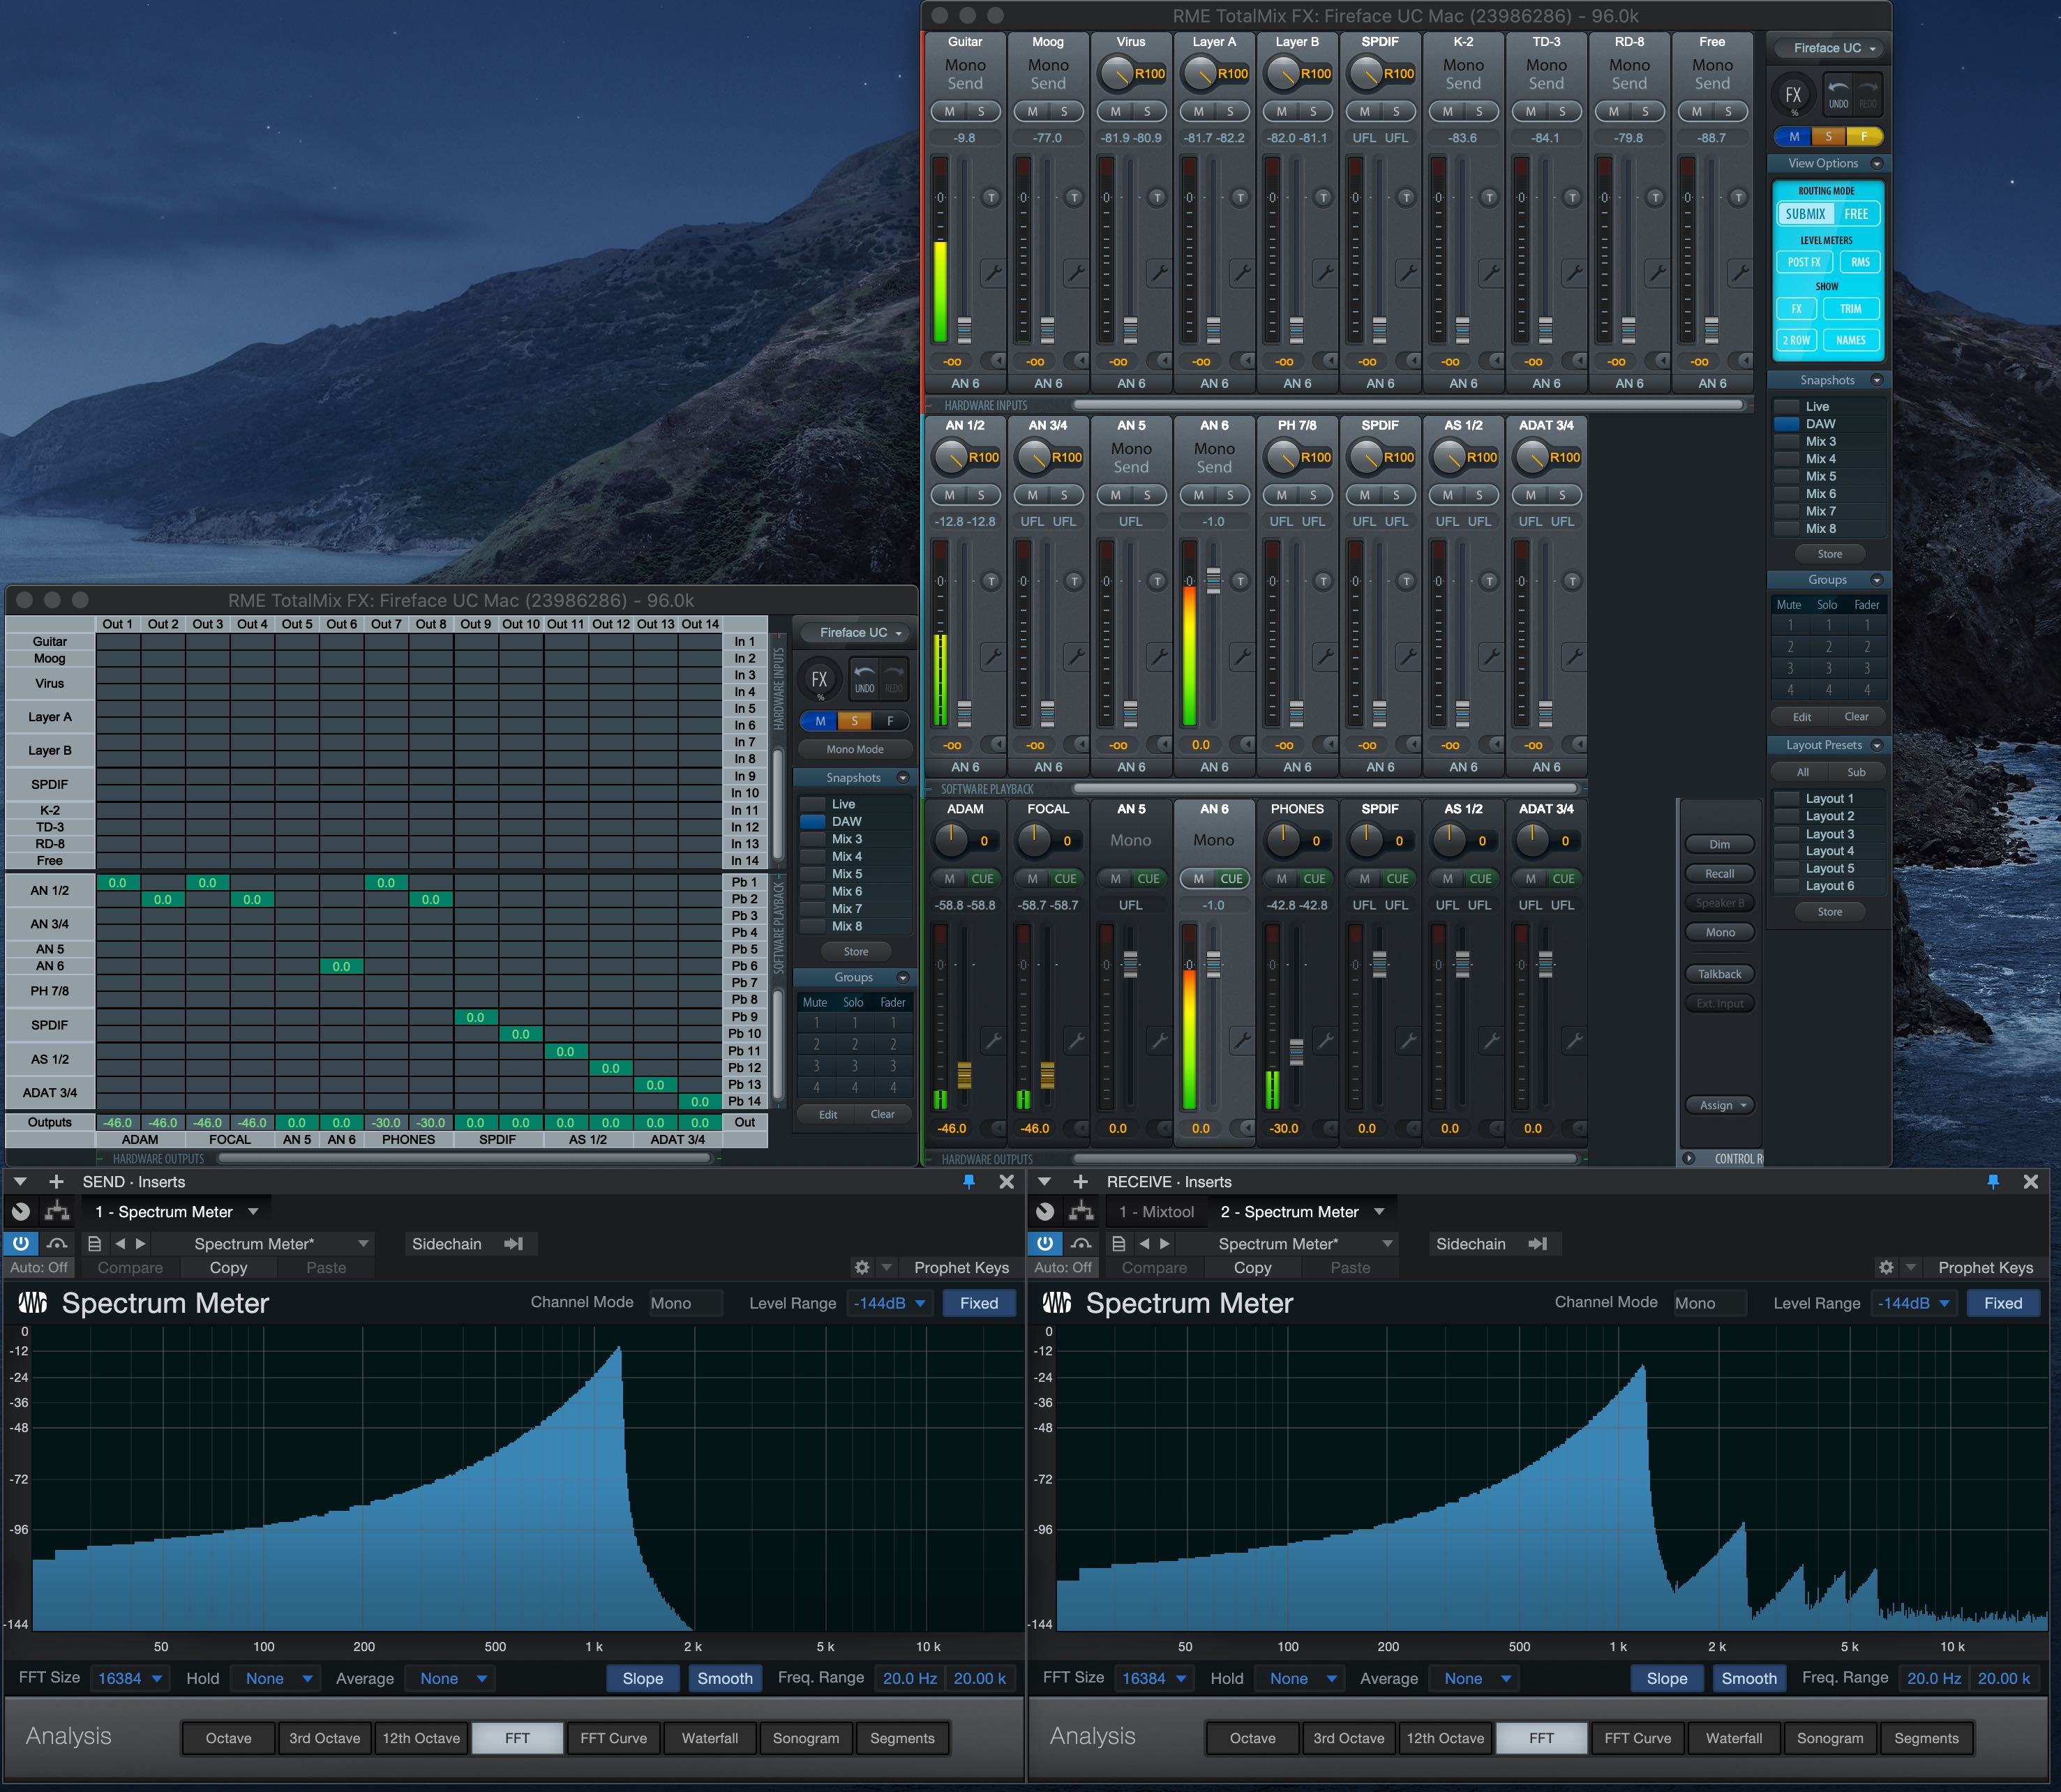Open Level Range -144dB dropdown in SEND

[x=889, y=1303]
